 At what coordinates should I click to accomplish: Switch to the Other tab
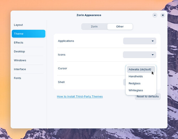[x=120, y=26]
